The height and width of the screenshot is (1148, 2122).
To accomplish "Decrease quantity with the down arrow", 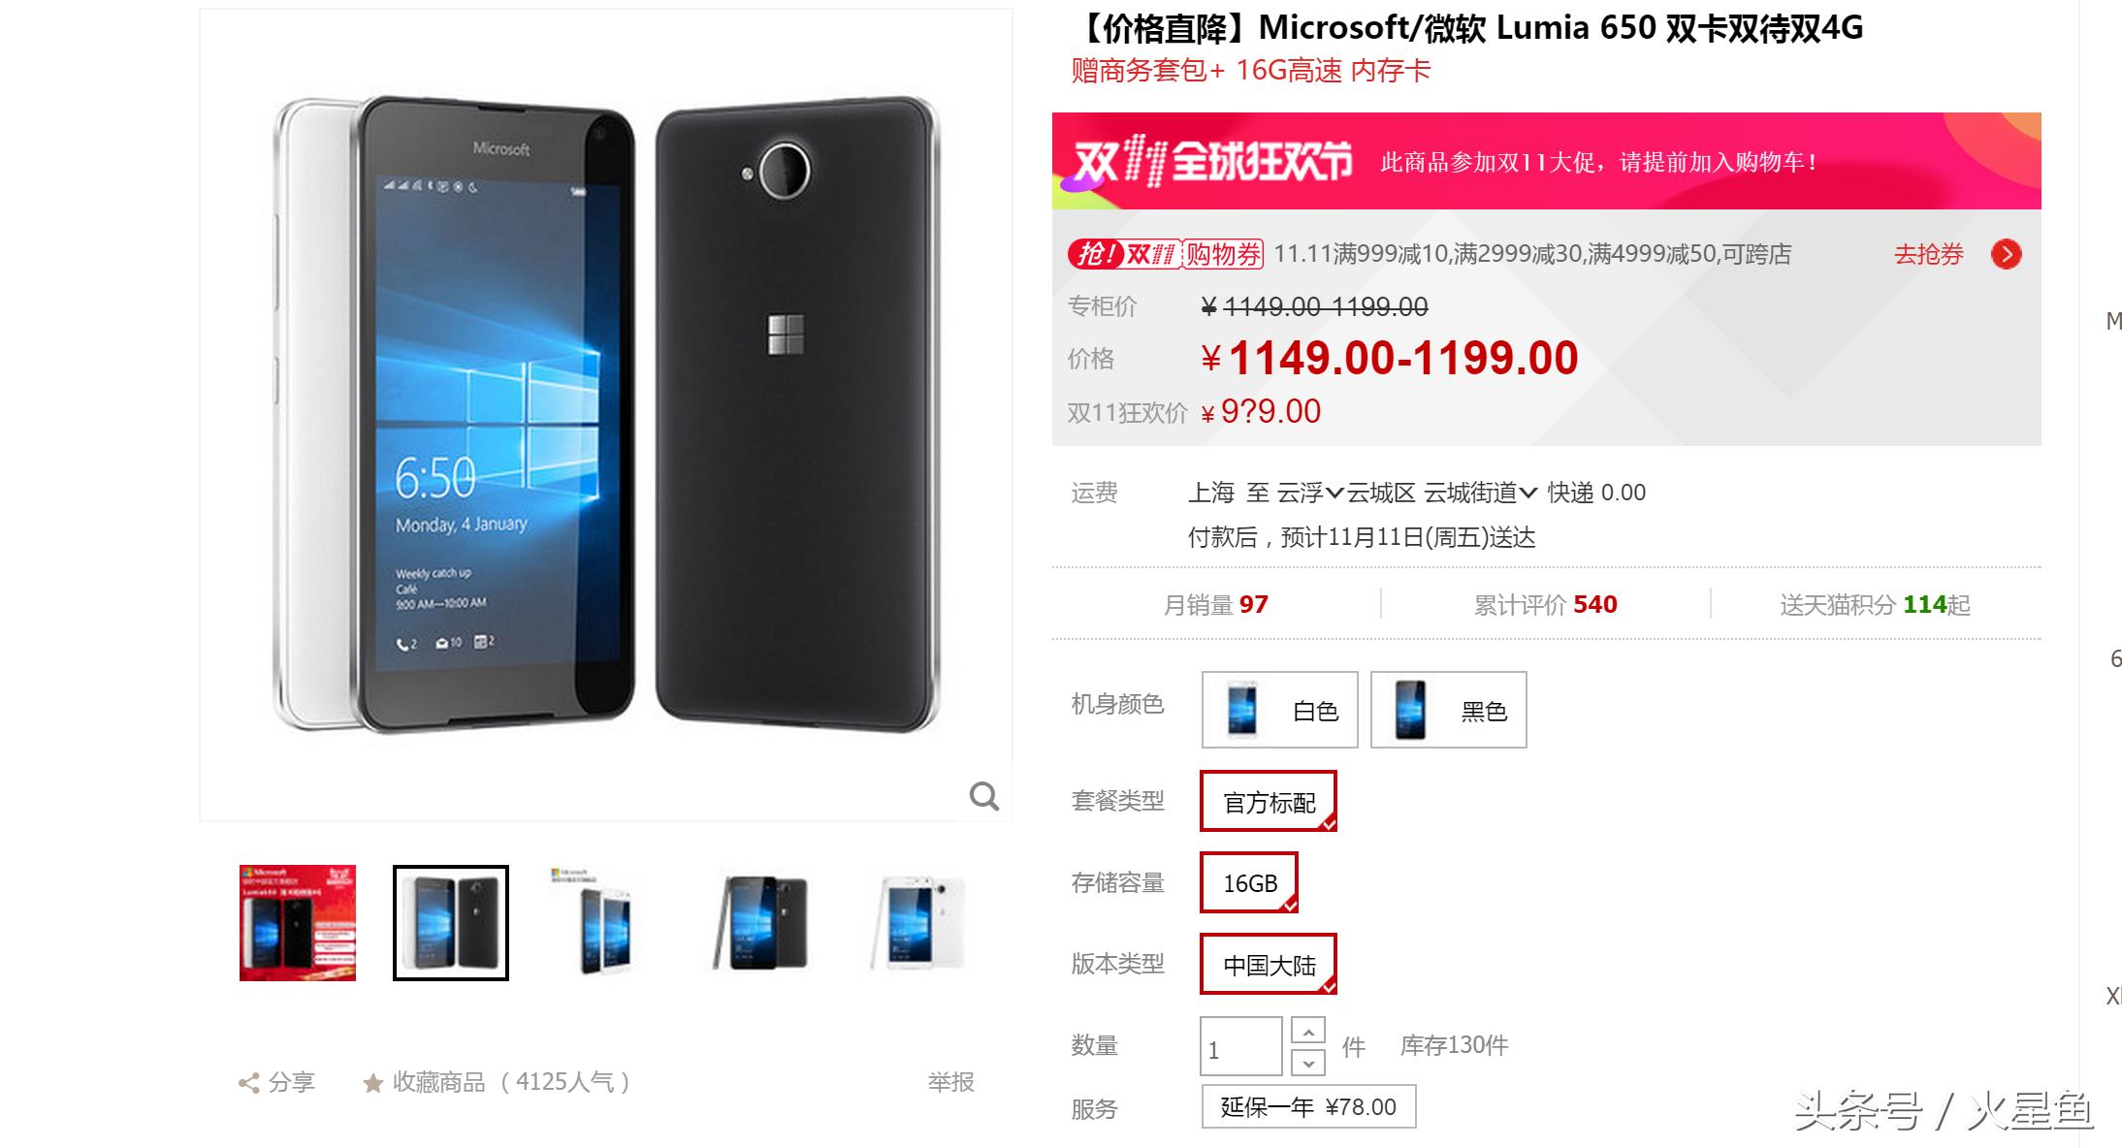I will click(x=1308, y=1063).
